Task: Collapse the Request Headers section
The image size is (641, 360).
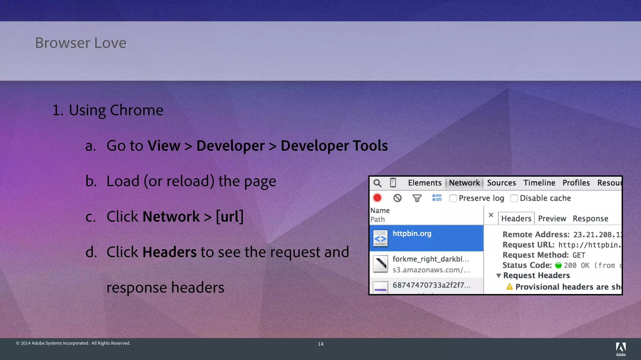Action: tap(499, 276)
